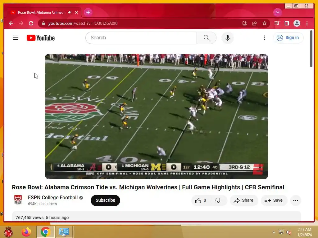Save video to a playlist
Screen dimensions: 318x238
pos(274,201)
